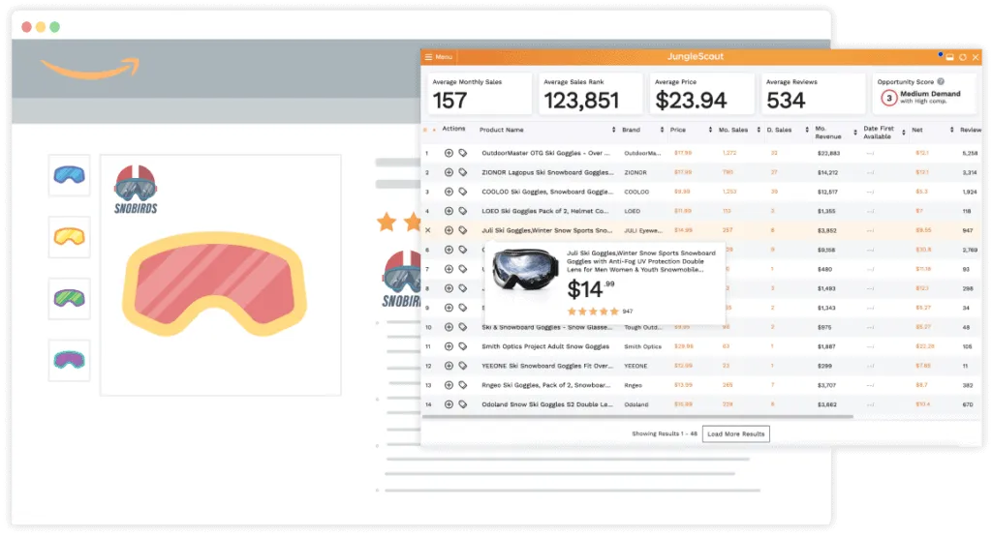
Task: Sort table by Product Name column arrows
Action: pos(613,130)
